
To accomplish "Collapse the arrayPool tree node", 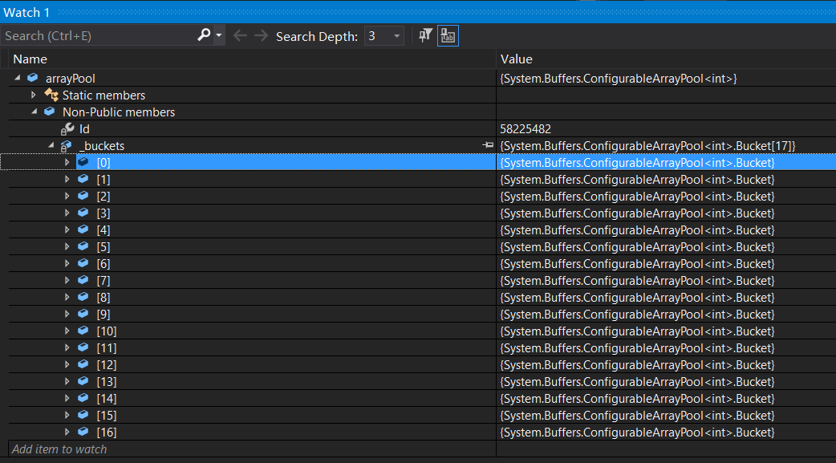I will tap(17, 78).
